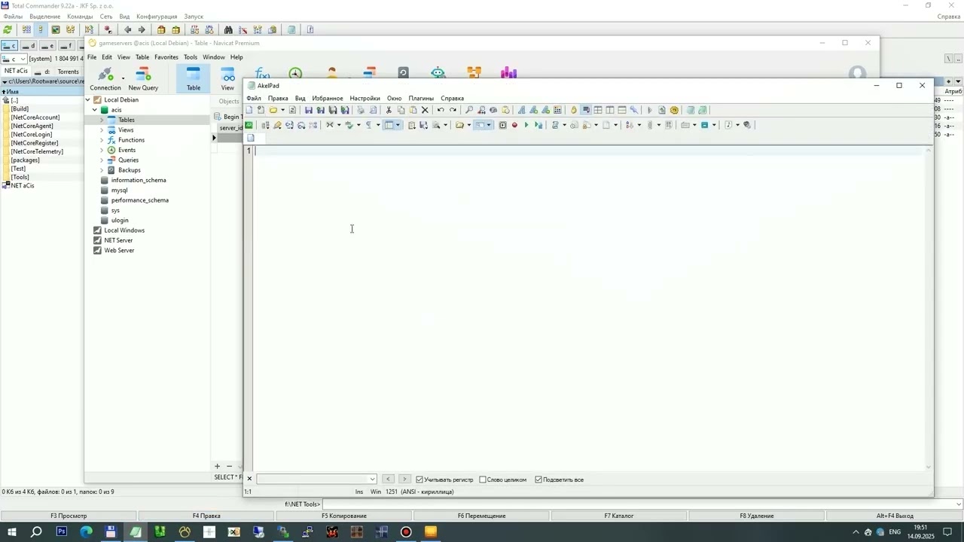Image resolution: width=964 pixels, height=542 pixels.
Task: Click the green refresh icon in Total Commander
Action: coord(8,30)
